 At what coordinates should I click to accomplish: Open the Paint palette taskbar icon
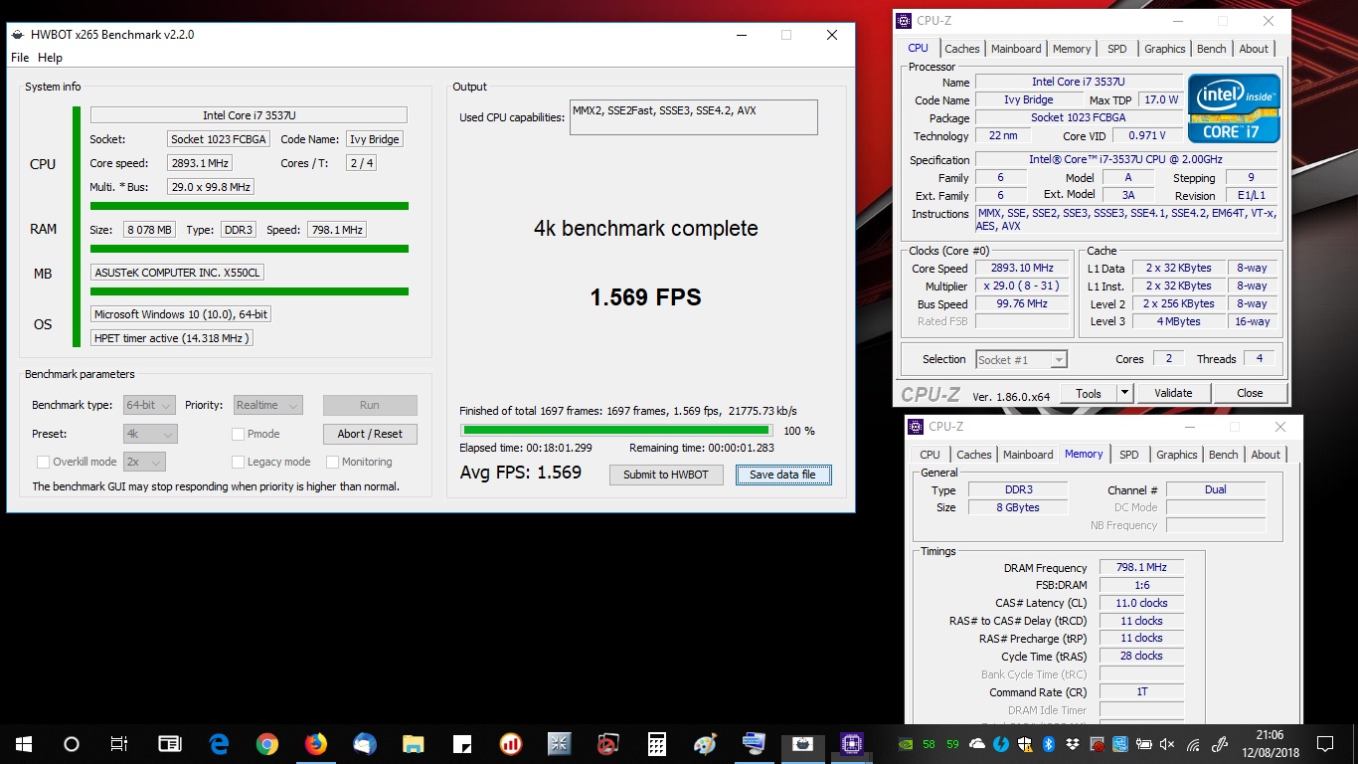click(704, 743)
